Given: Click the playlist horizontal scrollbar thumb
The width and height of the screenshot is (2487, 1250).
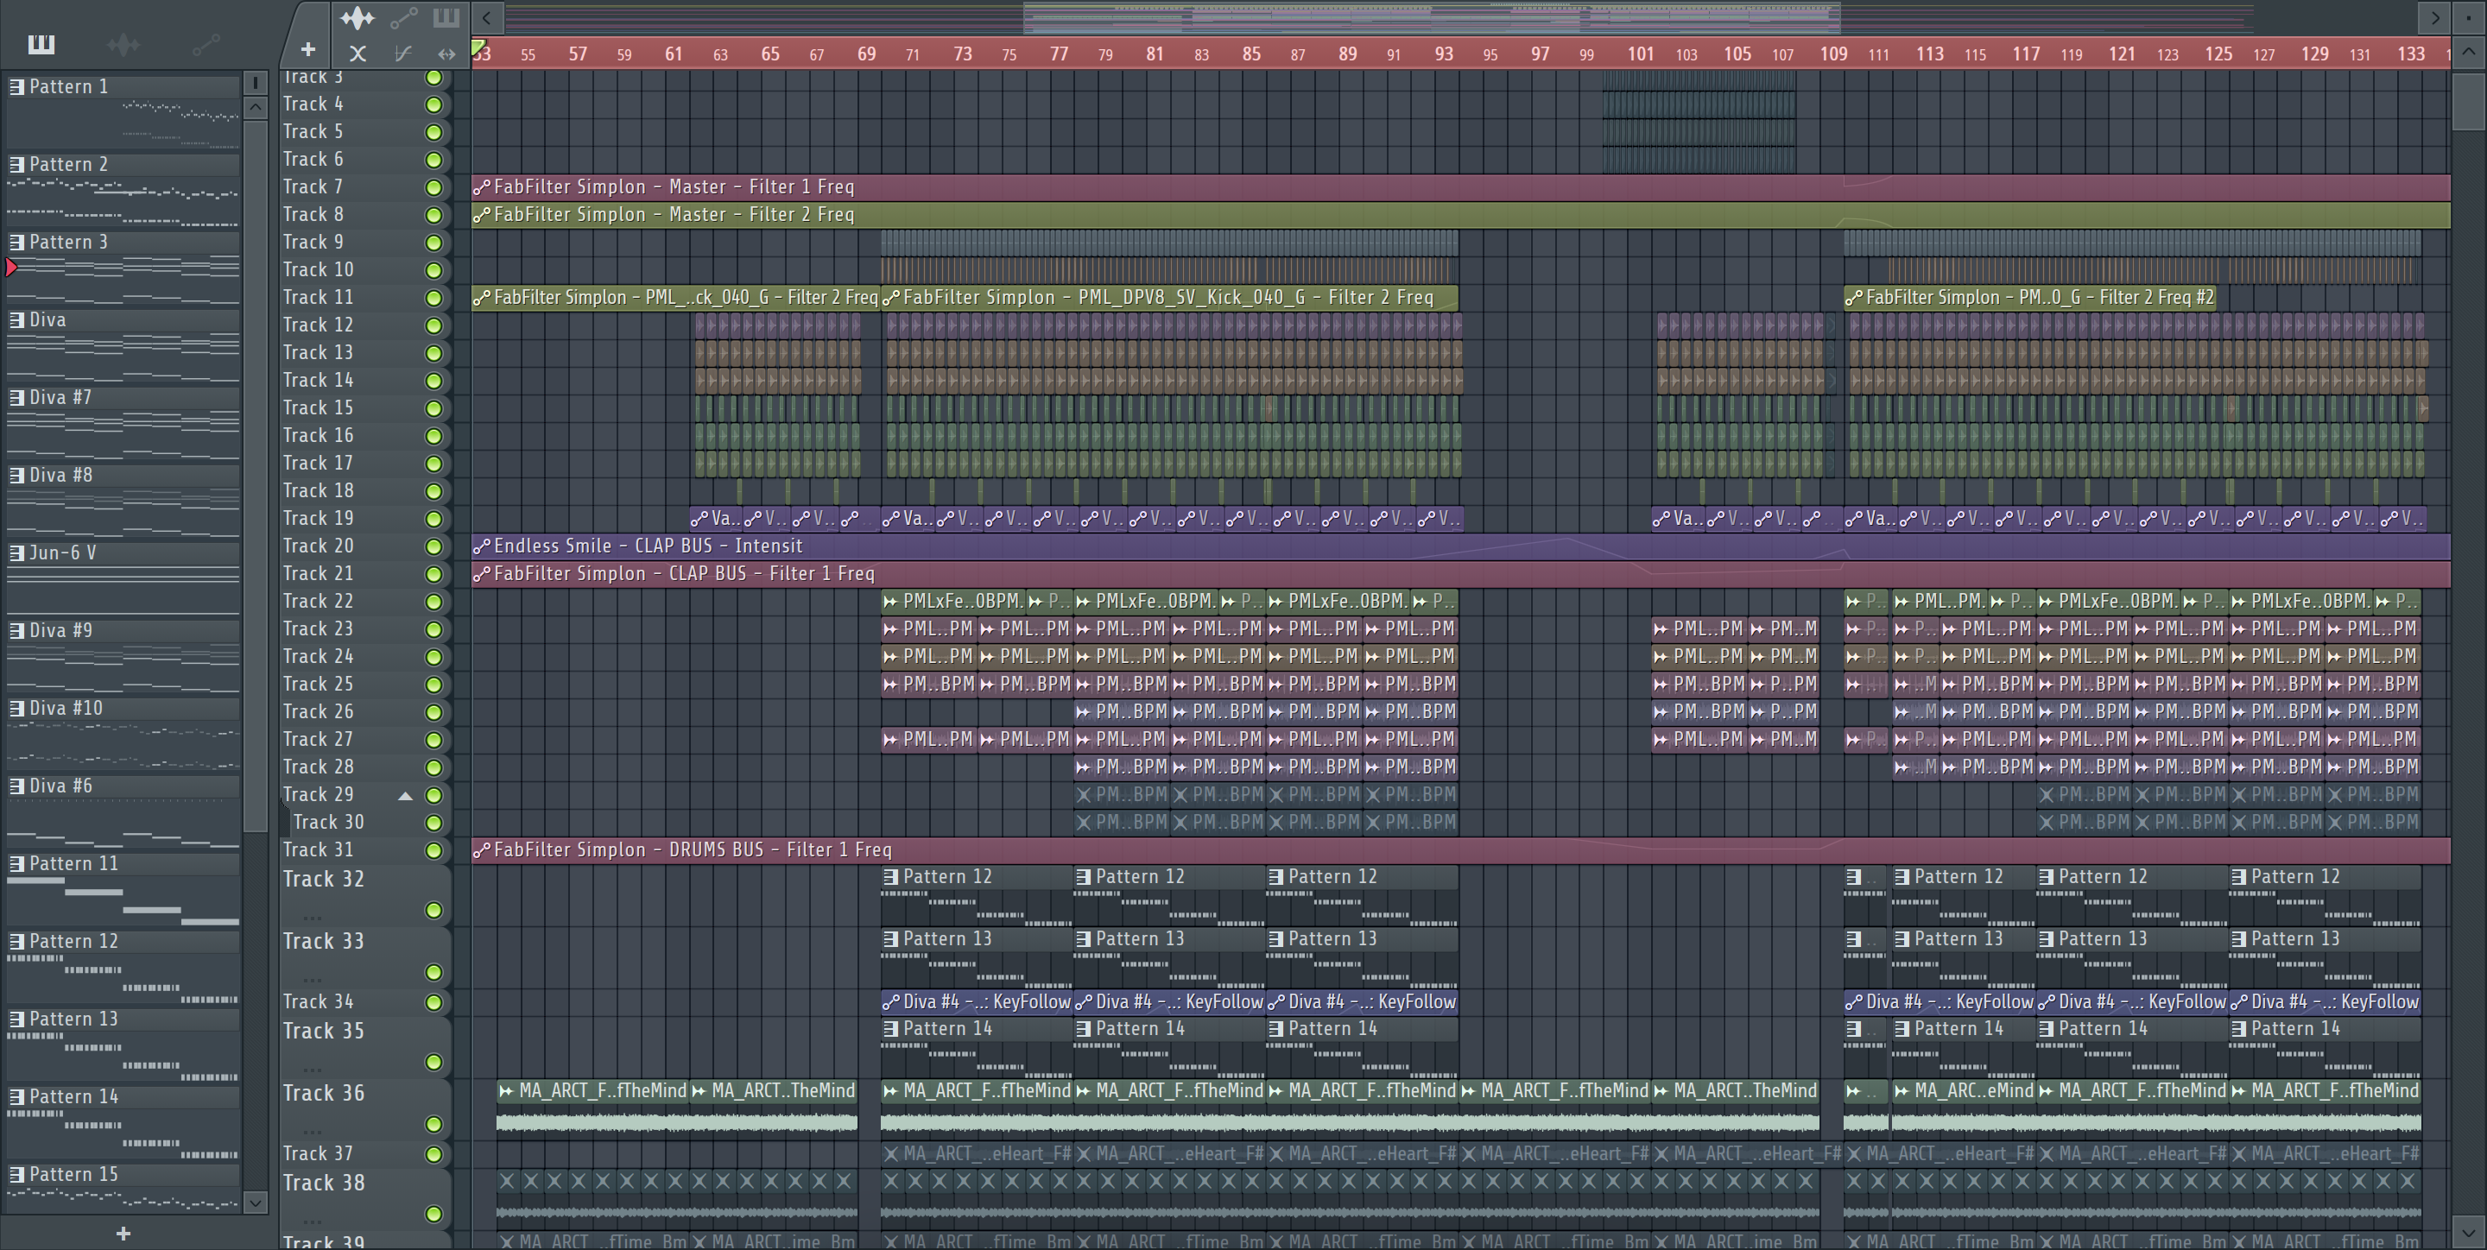Looking at the screenshot, I should point(1432,16).
